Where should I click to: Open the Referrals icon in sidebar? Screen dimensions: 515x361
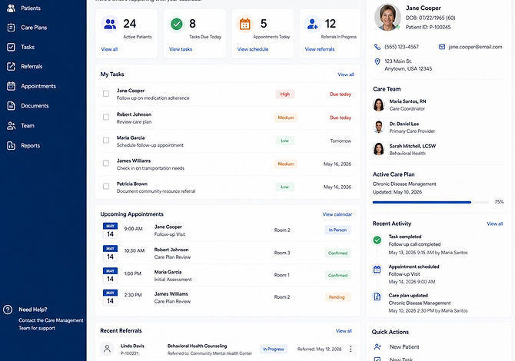[x=12, y=66]
